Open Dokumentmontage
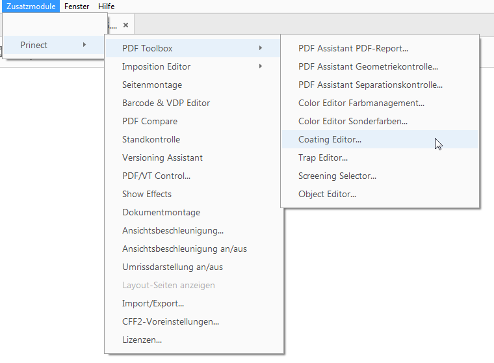Image resolution: width=494 pixels, height=363 pixels. click(x=192, y=213)
